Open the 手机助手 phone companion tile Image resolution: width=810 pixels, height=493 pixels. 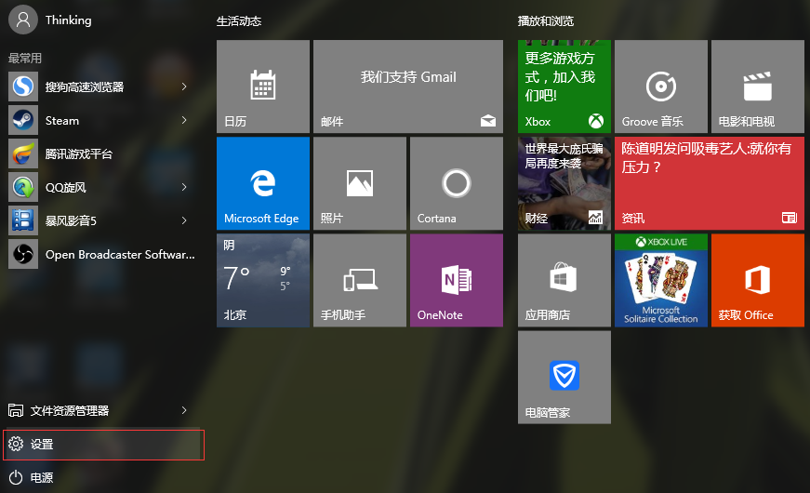[360, 280]
